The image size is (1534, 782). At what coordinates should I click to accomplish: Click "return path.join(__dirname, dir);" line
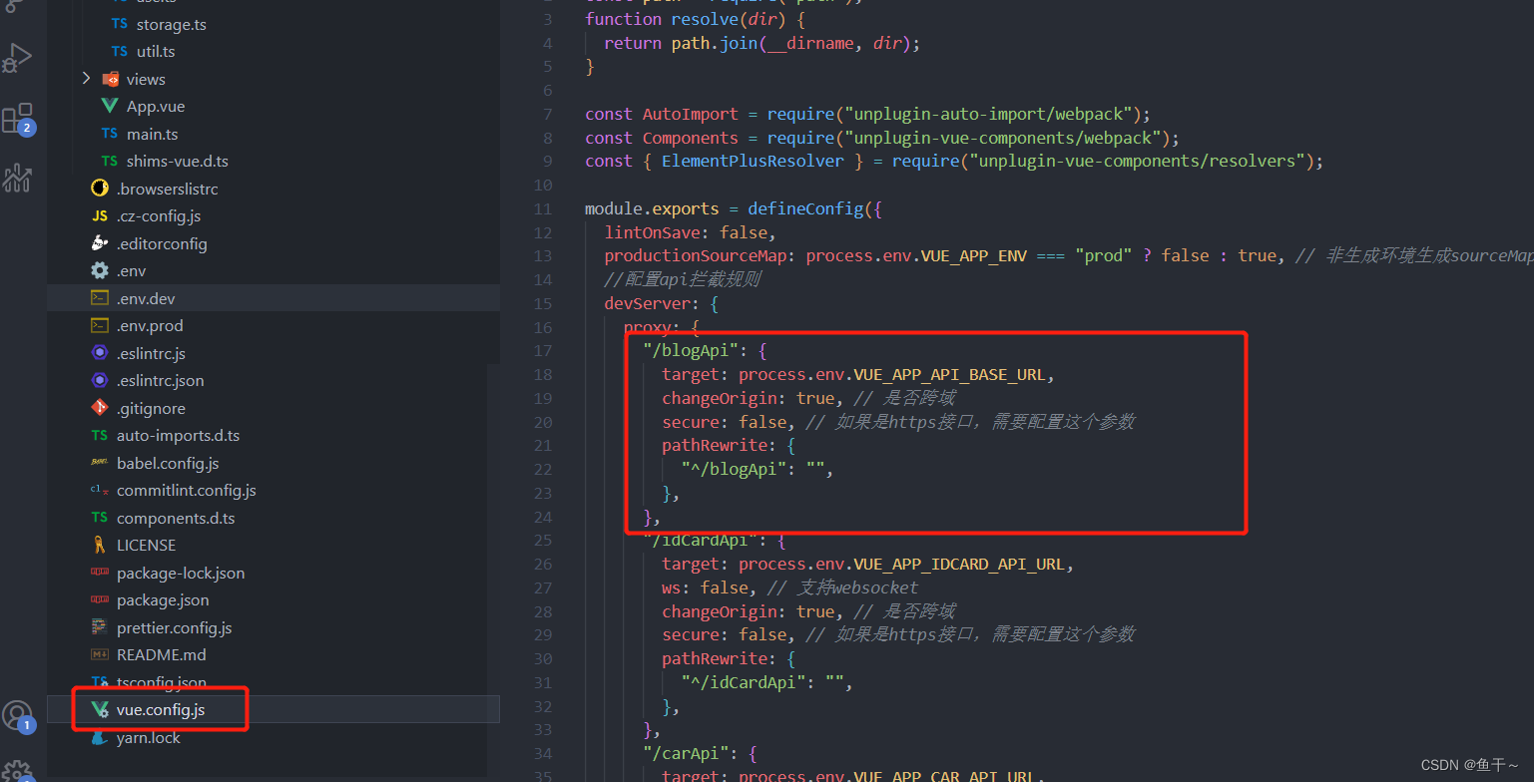click(x=762, y=43)
